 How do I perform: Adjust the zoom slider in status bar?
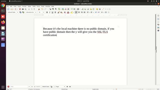click(x=150, y=89)
